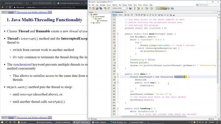The height and width of the screenshot is (124, 221).
Task: Open the dropdown arrow next to Run Project
Action: [144, 8]
